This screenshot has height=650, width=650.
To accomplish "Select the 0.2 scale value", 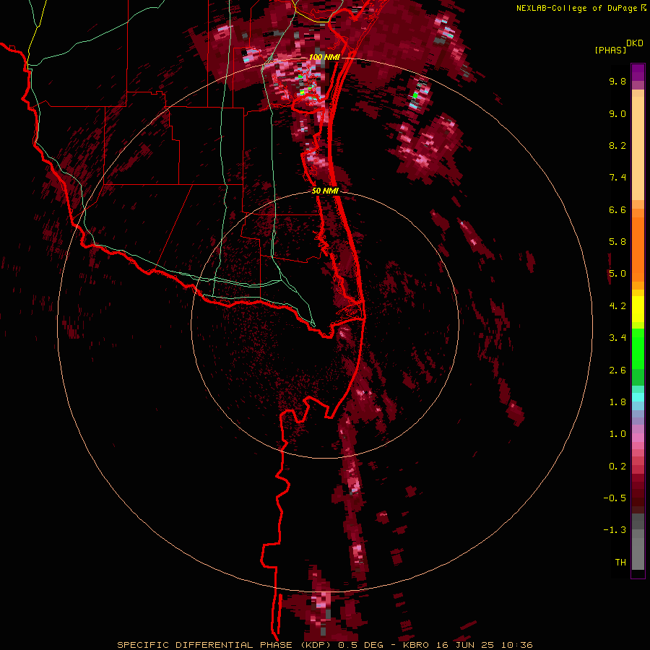I will (617, 467).
